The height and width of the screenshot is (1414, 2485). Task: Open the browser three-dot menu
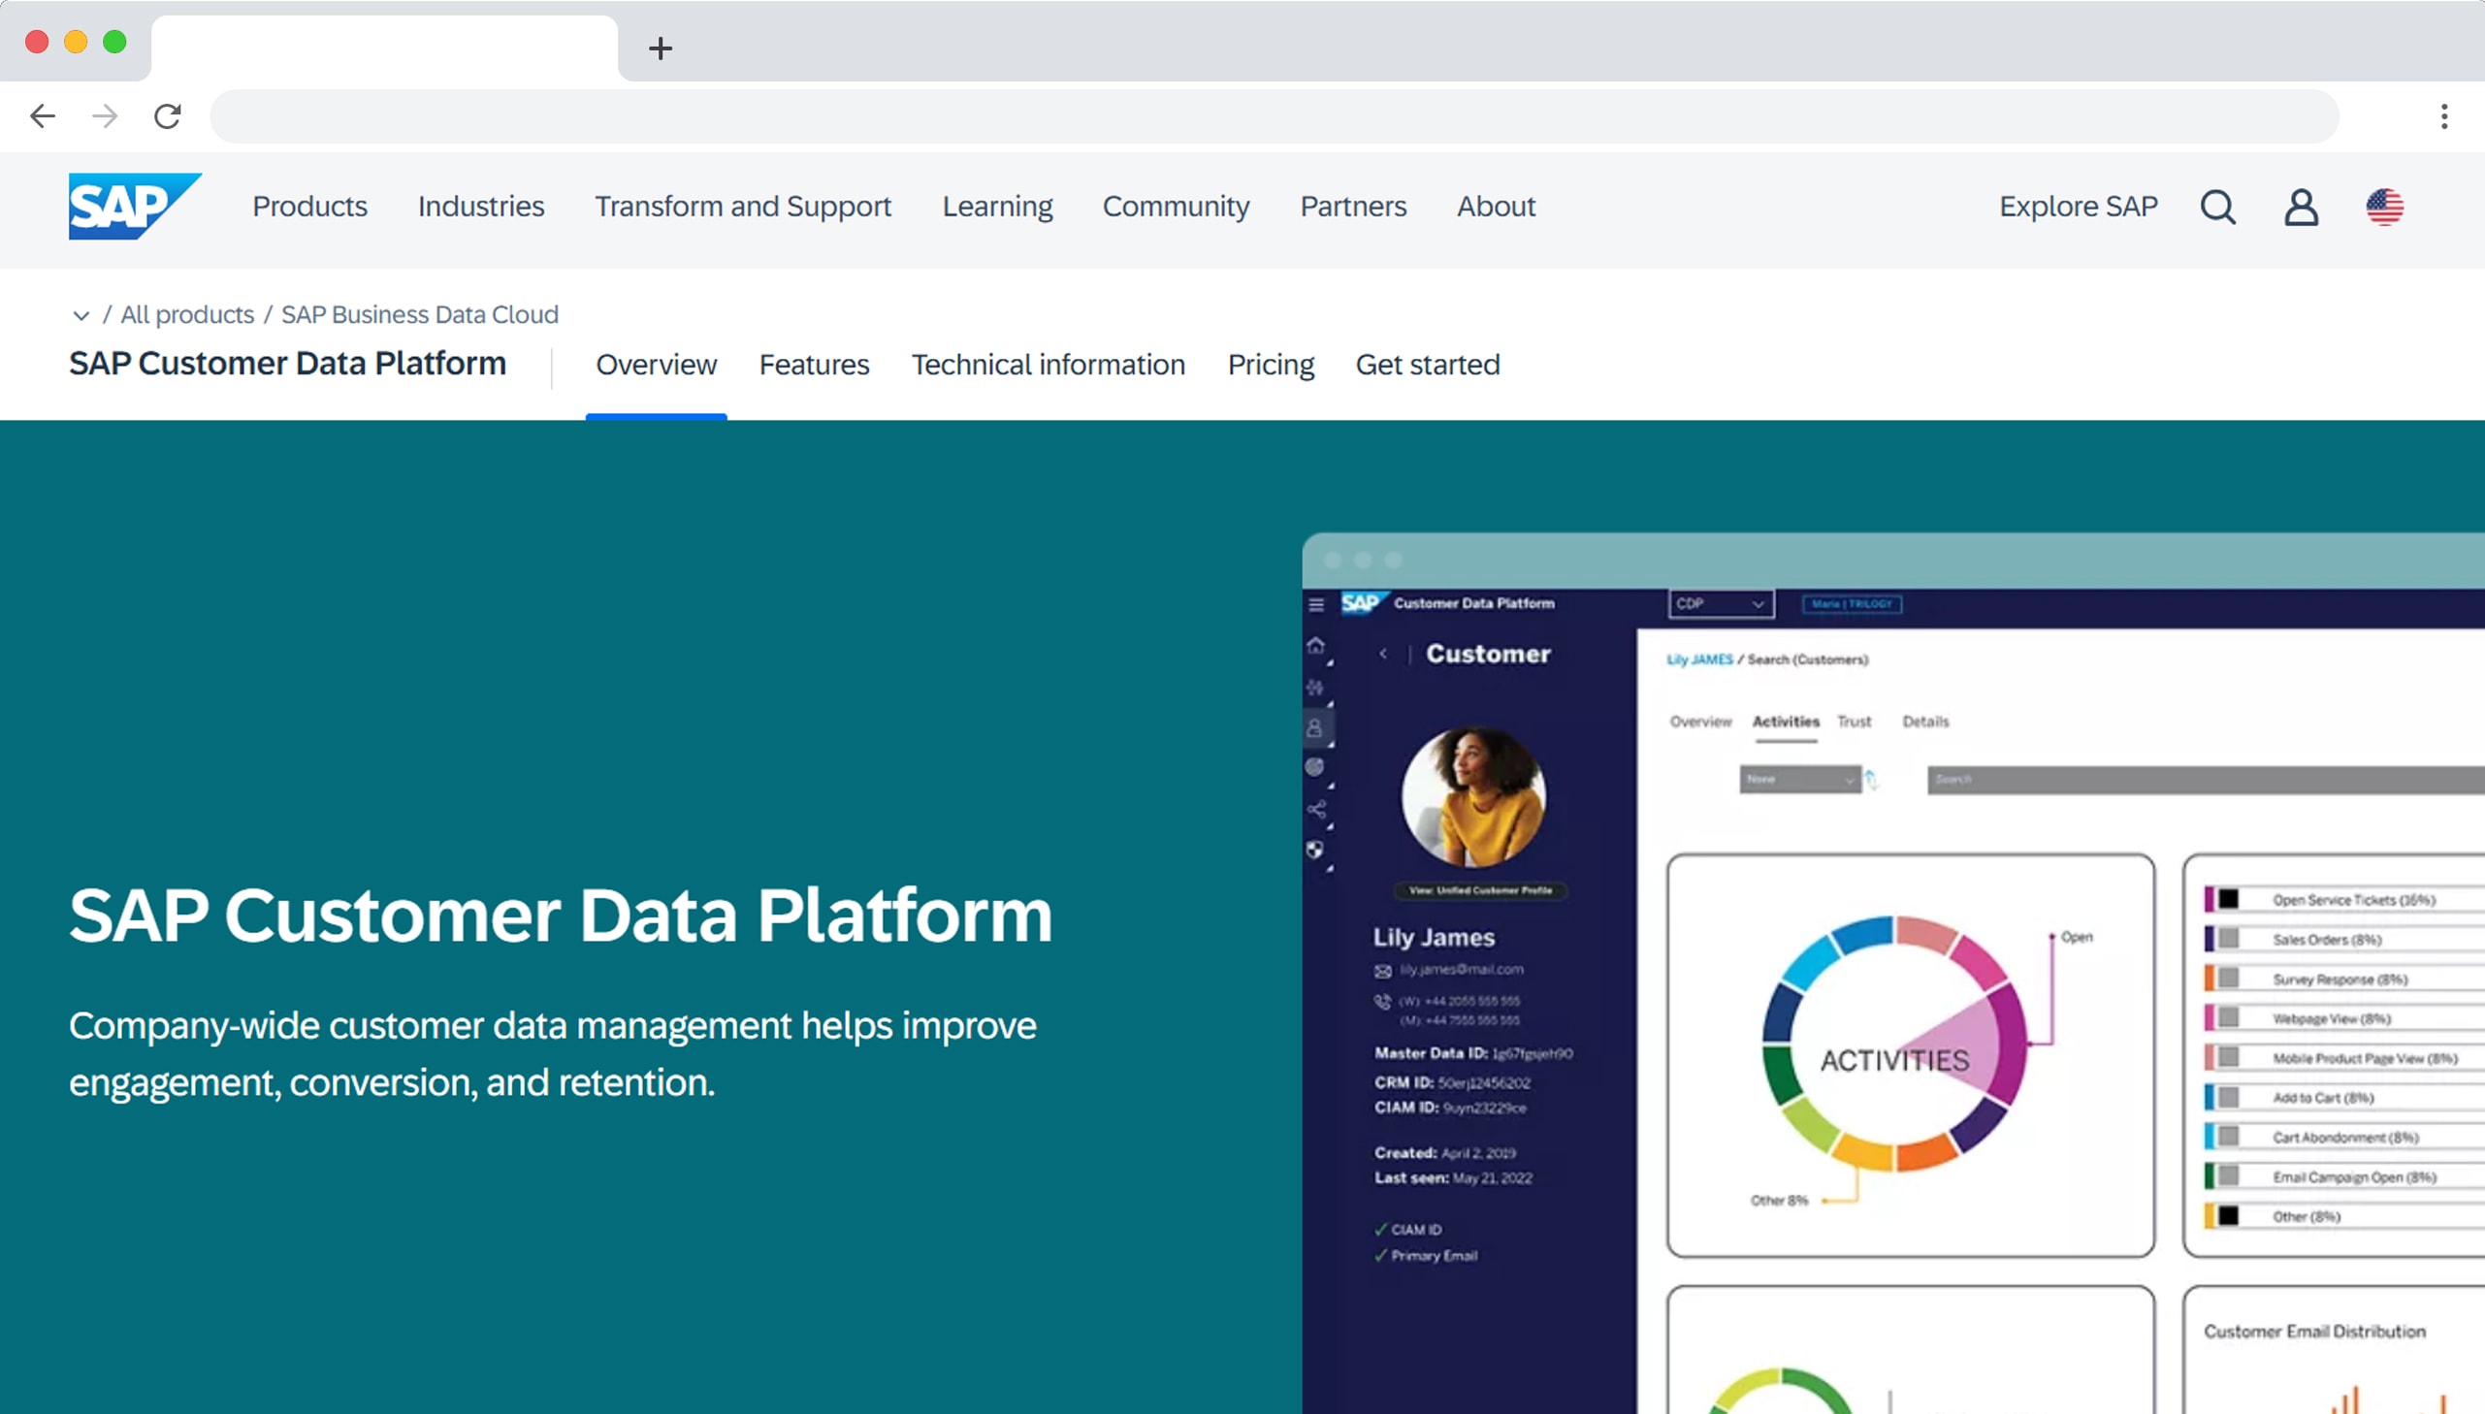pyautogui.click(x=2443, y=116)
